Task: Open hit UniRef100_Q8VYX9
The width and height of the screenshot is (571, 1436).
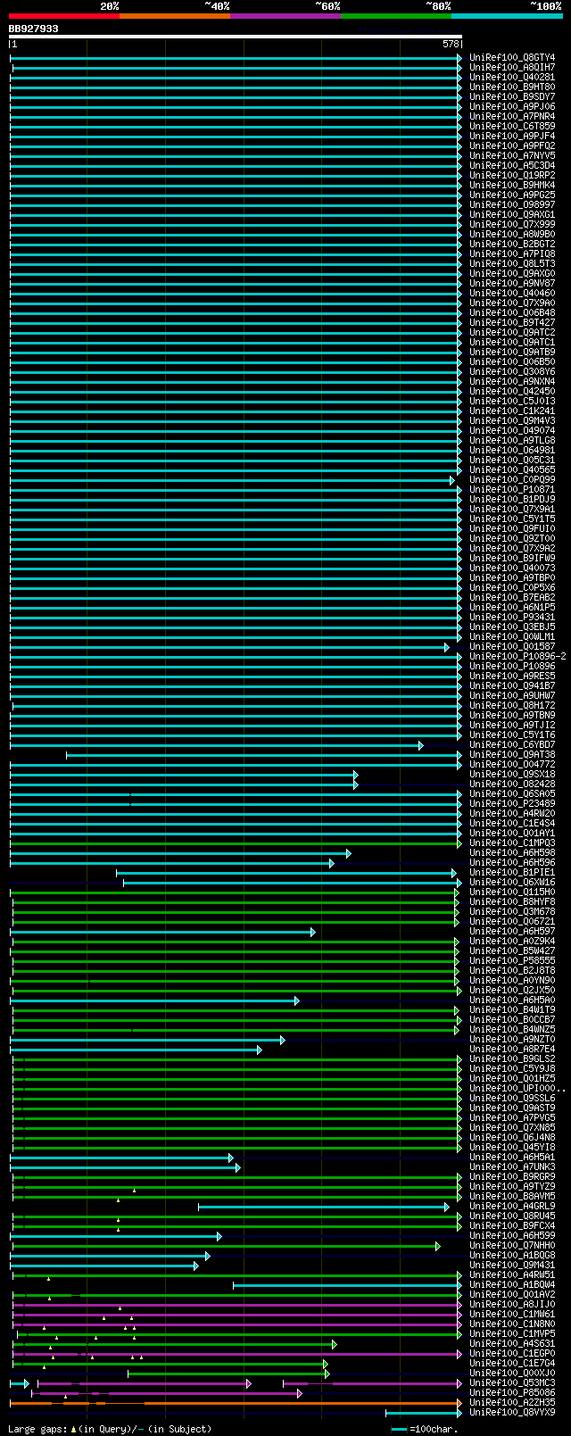Action: (x=512, y=1413)
